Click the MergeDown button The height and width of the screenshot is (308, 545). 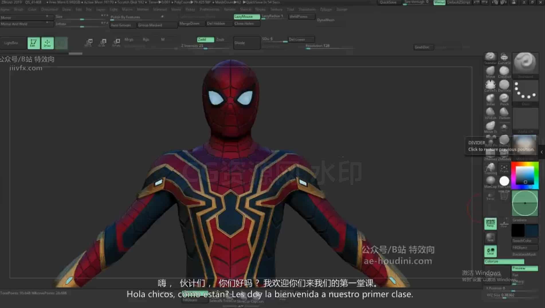191,23
